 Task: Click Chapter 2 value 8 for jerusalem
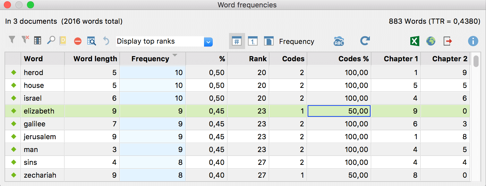(445, 137)
